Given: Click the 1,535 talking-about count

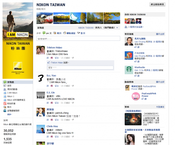Looking at the screenshot, I should coord(8,139).
